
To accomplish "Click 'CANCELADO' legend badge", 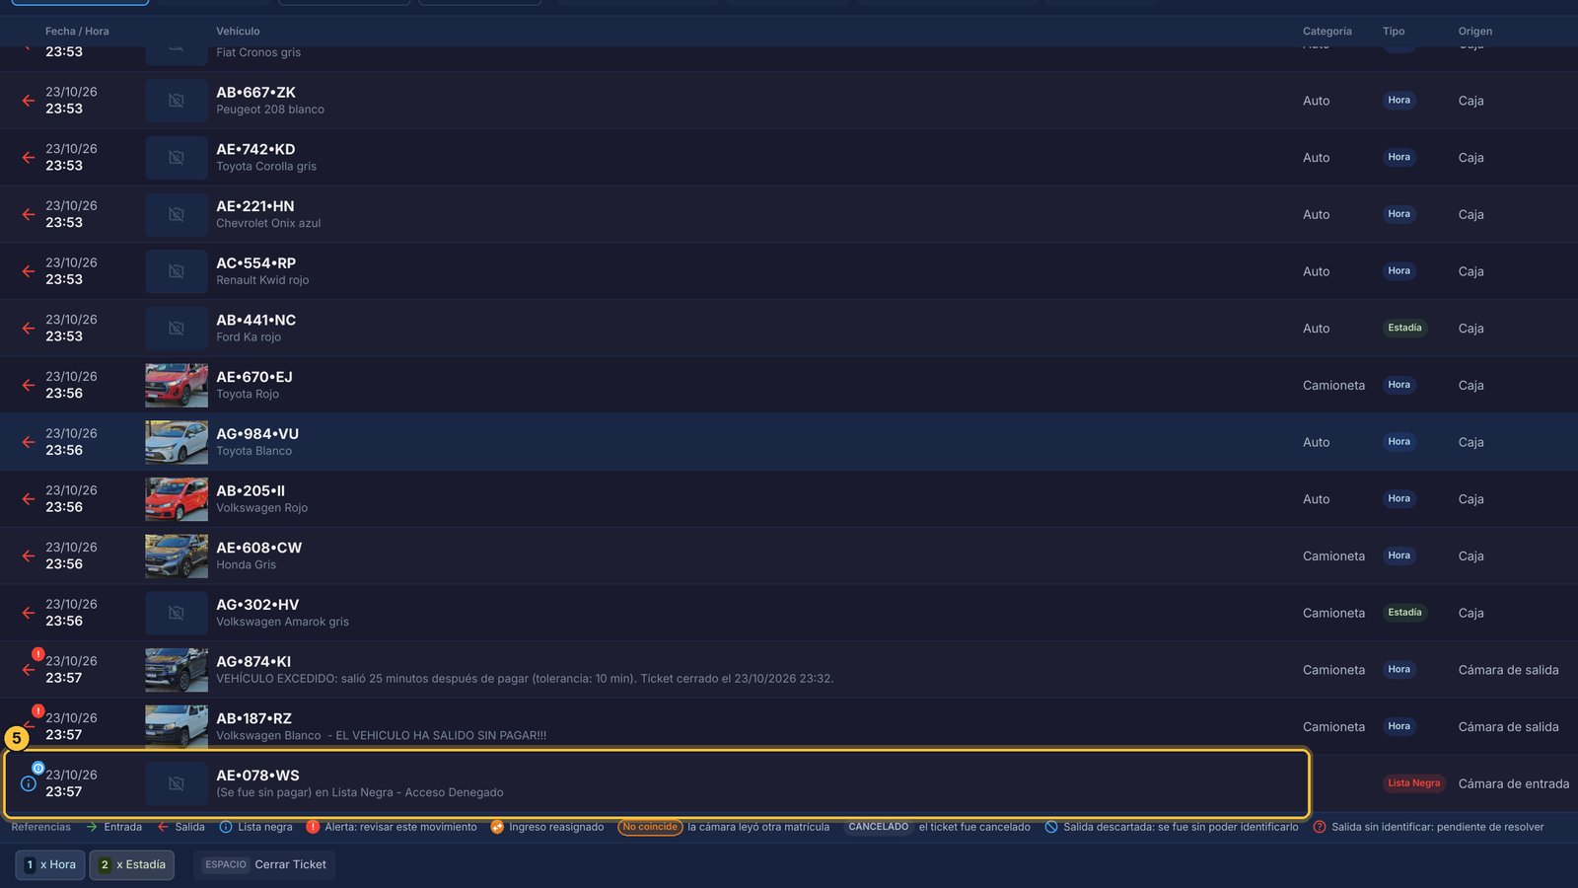I will click(x=879, y=827).
